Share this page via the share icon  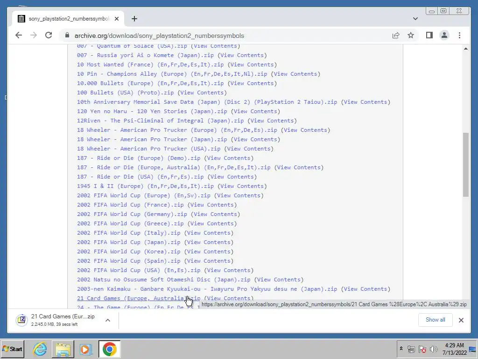pos(396,36)
